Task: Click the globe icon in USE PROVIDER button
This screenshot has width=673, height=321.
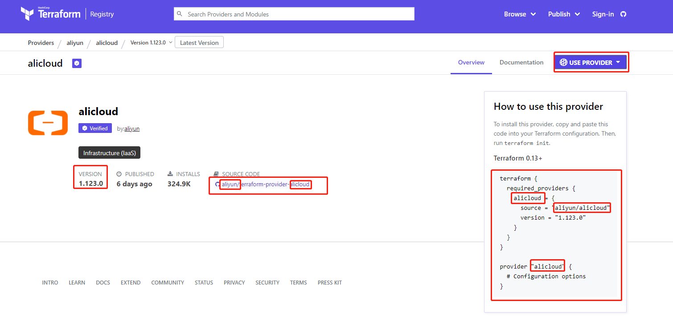Action: (563, 63)
